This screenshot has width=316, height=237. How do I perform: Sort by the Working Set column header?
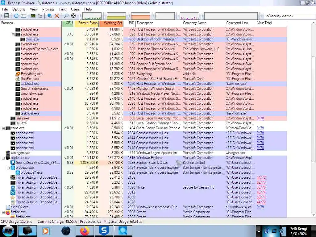tap(111, 23)
